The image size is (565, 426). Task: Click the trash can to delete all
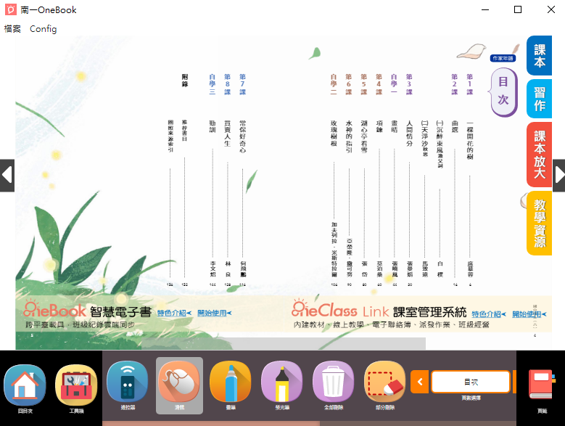point(334,382)
